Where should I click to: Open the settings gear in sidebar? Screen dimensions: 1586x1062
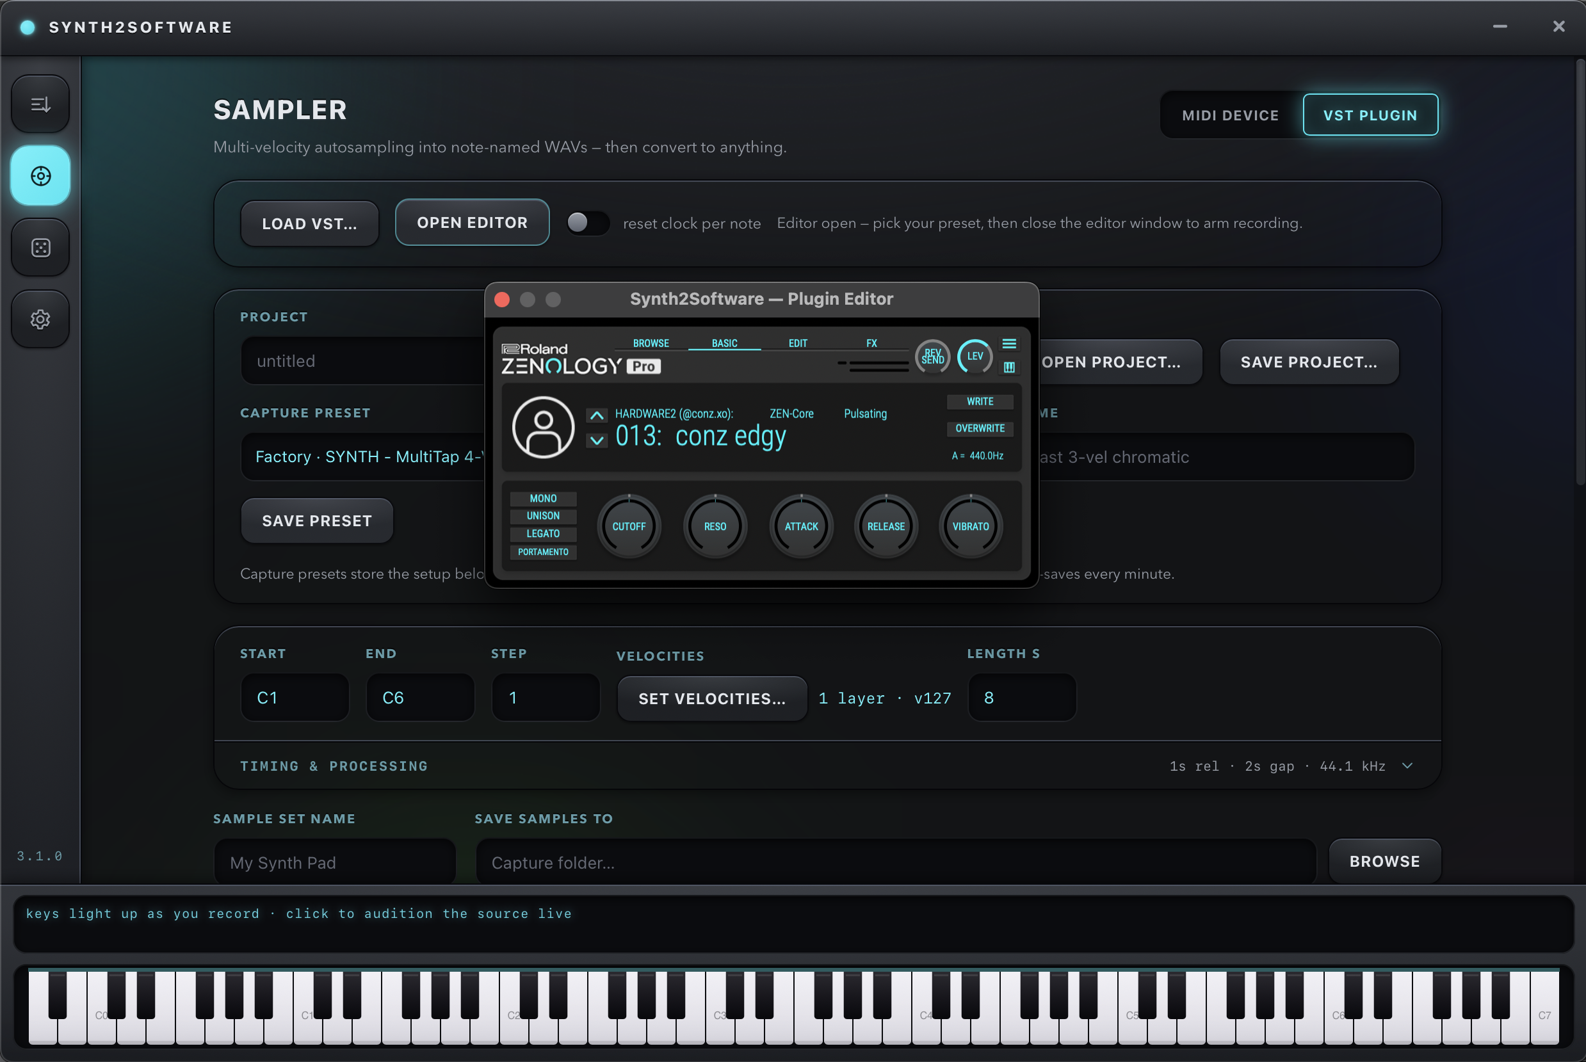[x=40, y=319]
